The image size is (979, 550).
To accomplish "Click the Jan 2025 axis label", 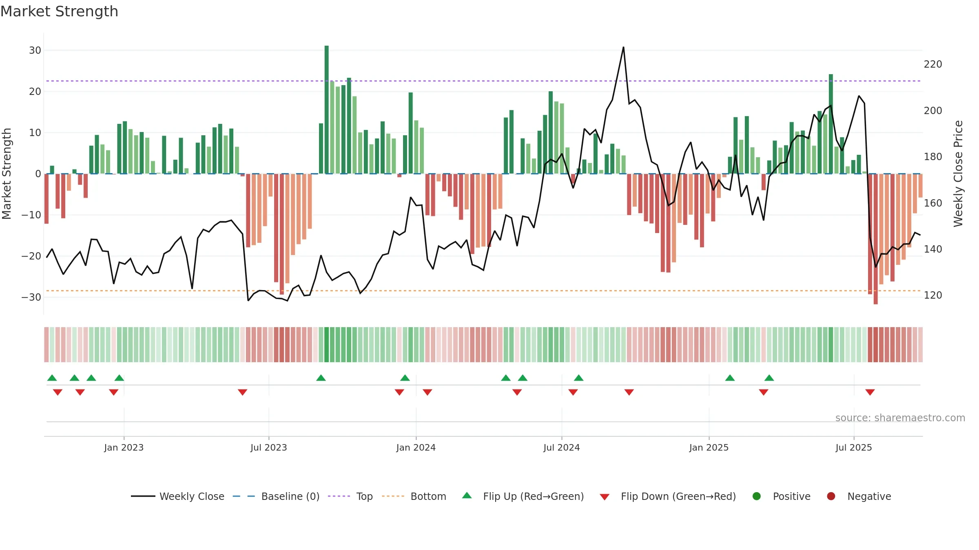I will click(709, 447).
